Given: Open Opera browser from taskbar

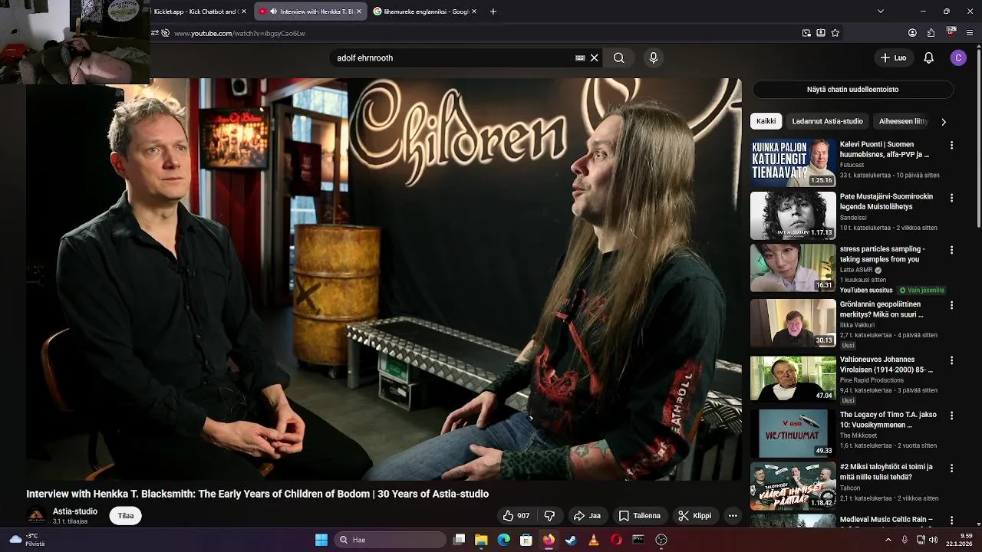Looking at the screenshot, I should 616,540.
